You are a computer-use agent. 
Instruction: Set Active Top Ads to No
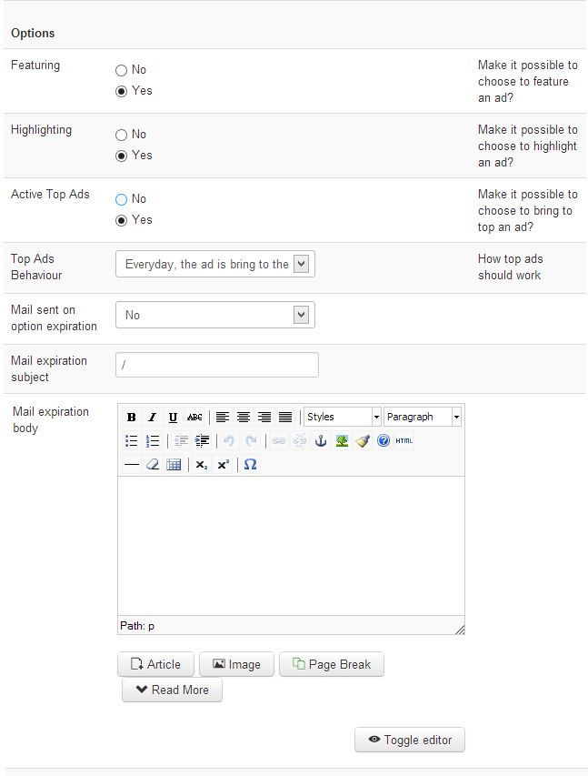[121, 199]
